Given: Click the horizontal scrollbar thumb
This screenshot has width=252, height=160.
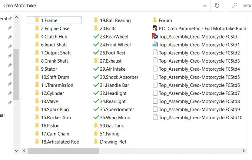Looking at the screenshot, I should pyautogui.click(x=63, y=151).
